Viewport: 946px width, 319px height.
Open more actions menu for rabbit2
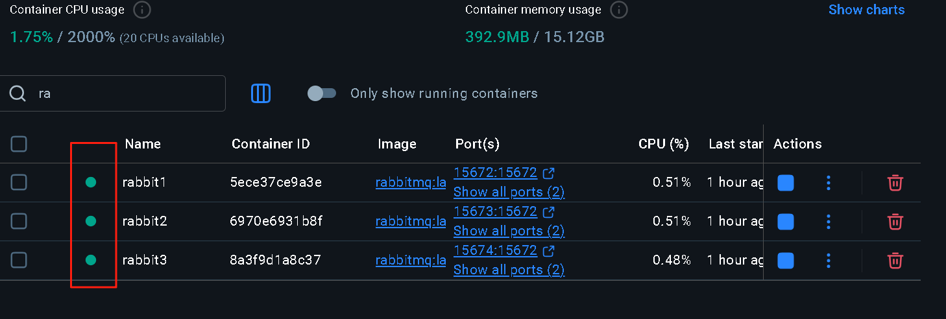point(829,222)
